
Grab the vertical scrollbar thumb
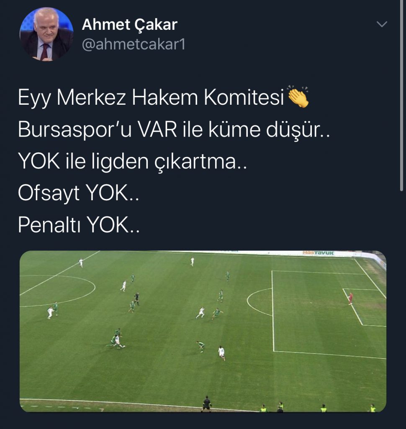pos(401,96)
